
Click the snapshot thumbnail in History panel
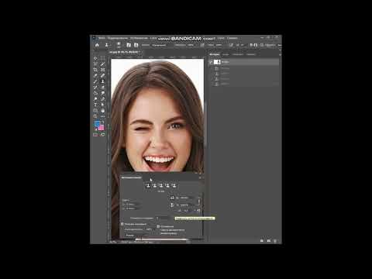(217, 62)
